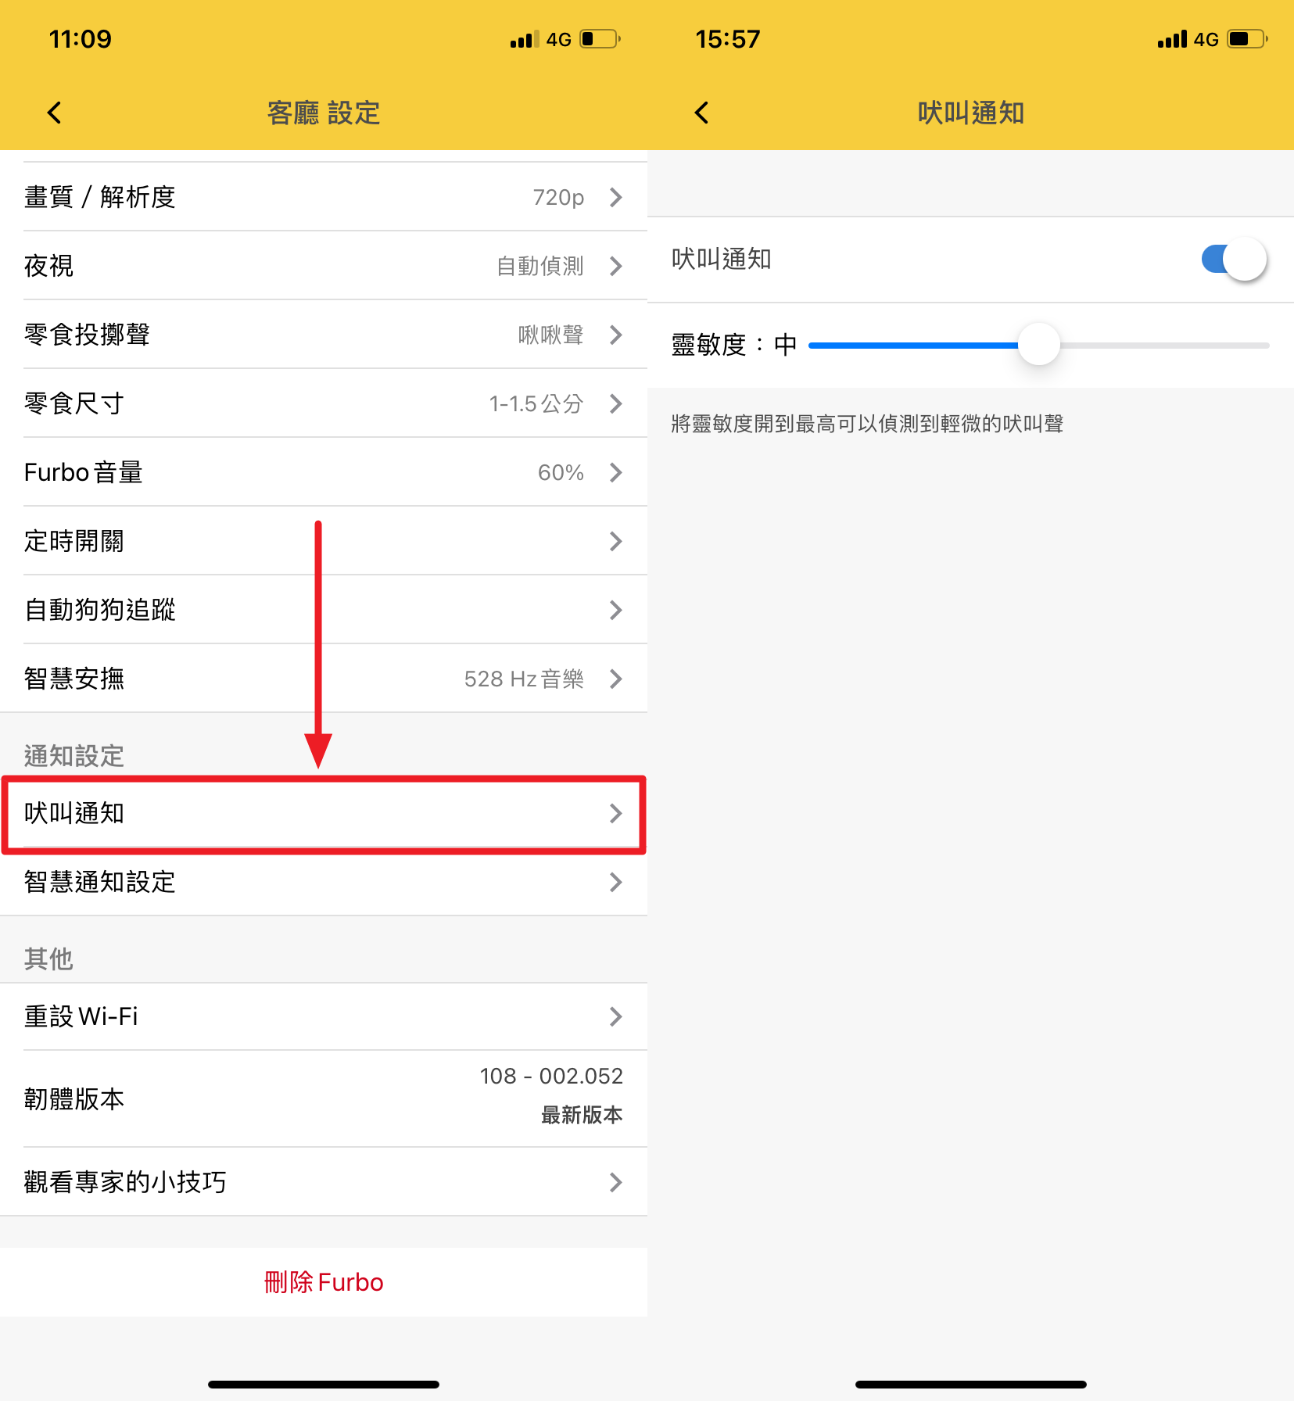
Task: Tap the 觀看專家的小技巧 chevron
Action: pos(616,1182)
